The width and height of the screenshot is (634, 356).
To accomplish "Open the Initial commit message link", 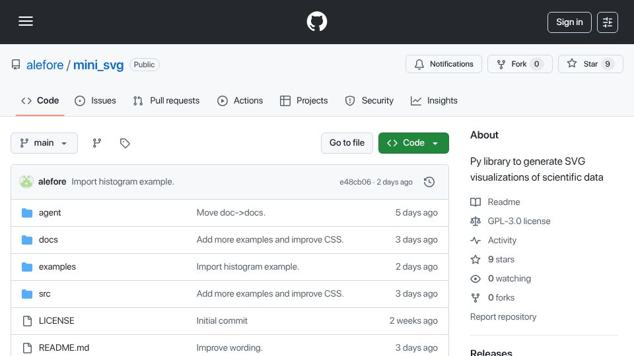I will point(222,321).
